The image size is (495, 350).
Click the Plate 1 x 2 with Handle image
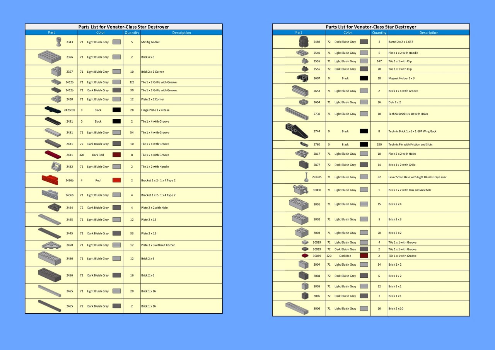tap(302, 53)
